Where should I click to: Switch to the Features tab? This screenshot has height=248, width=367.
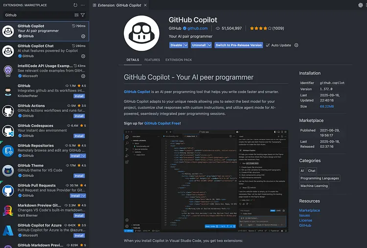tap(152, 60)
